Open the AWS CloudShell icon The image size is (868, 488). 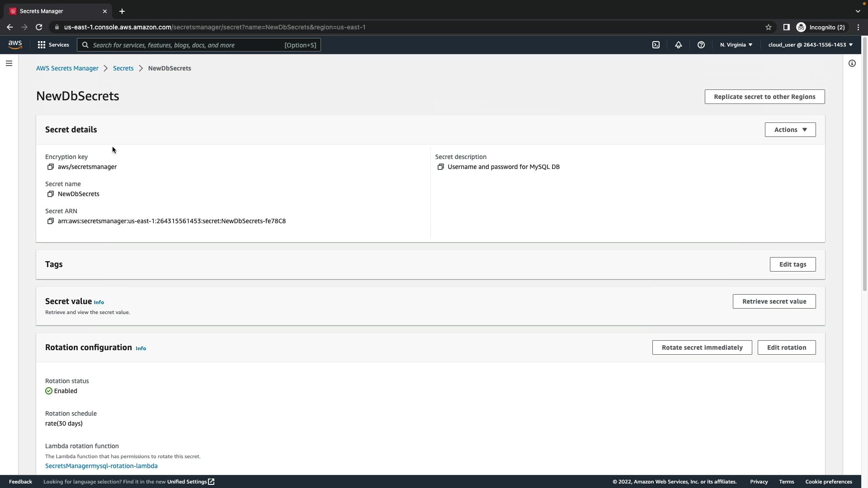pyautogui.click(x=656, y=45)
